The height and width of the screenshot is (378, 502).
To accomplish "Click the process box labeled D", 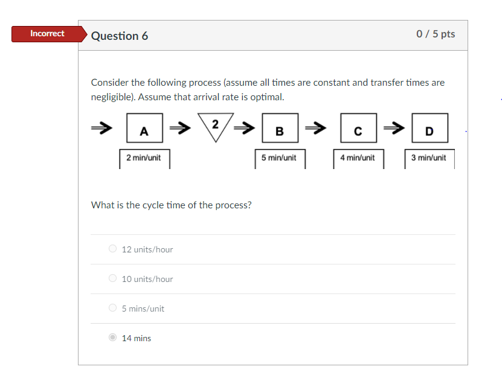I will pyautogui.click(x=430, y=128).
